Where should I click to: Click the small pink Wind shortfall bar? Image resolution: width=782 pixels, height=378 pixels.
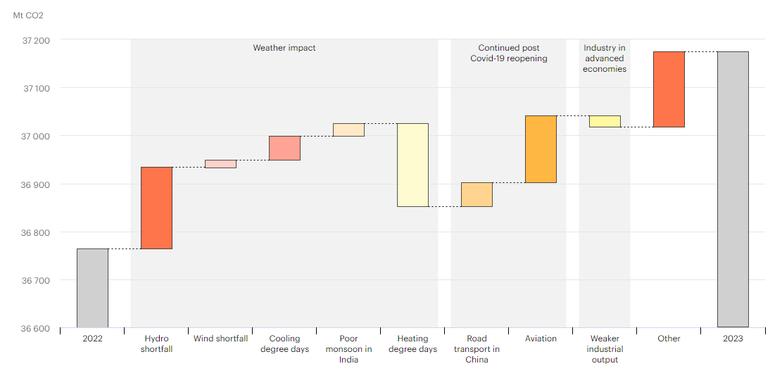pos(220,164)
